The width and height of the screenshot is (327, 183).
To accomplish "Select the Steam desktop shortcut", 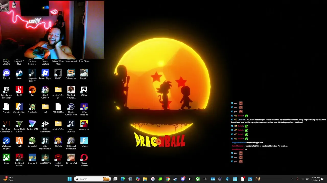I will (19, 74).
